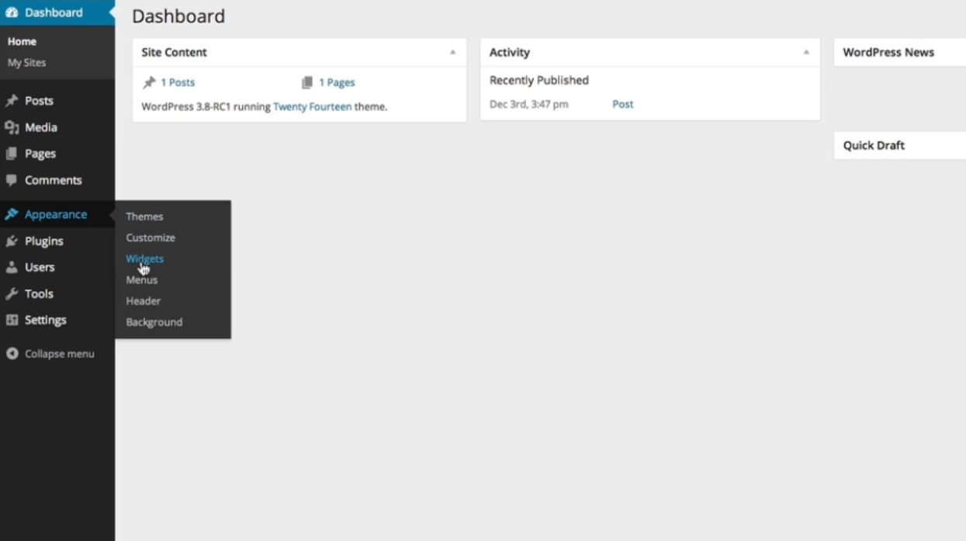Go to Home under Dashboard

(x=22, y=41)
